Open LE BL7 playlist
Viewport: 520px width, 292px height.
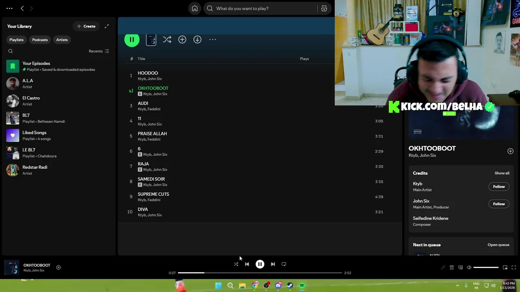(59, 153)
